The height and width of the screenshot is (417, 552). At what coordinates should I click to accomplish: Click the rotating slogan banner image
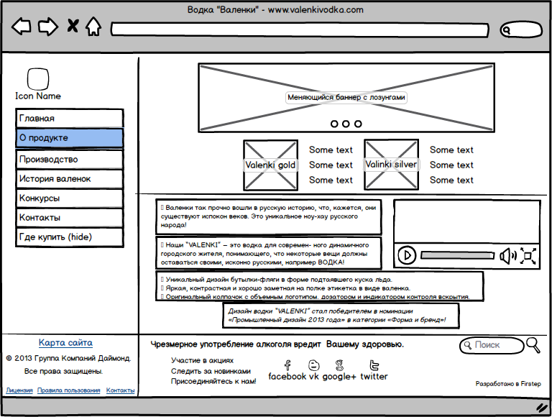pyautogui.click(x=346, y=98)
